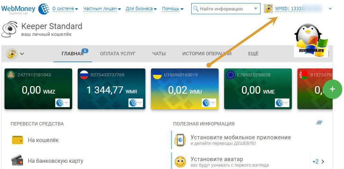
Task: Expand the О системе menu
Action: pyautogui.click(x=65, y=9)
